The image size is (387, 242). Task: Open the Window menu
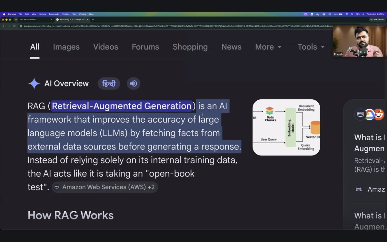pyautogui.click(x=82, y=14)
